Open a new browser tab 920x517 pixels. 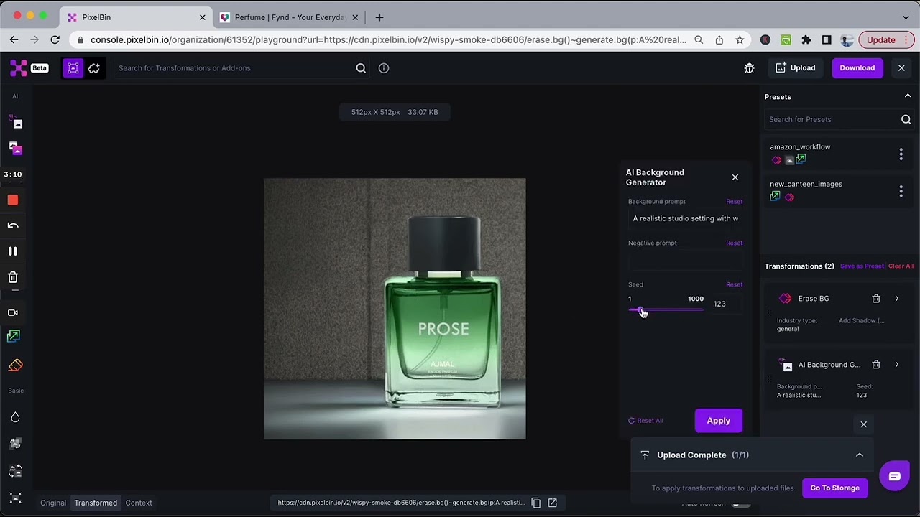pos(379,17)
